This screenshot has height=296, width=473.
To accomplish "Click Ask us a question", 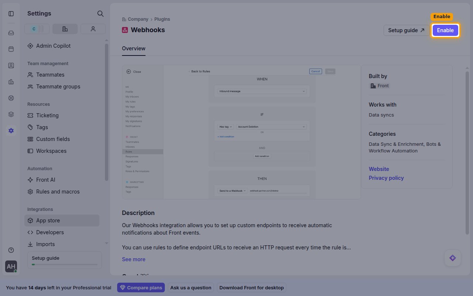I will (x=191, y=287).
